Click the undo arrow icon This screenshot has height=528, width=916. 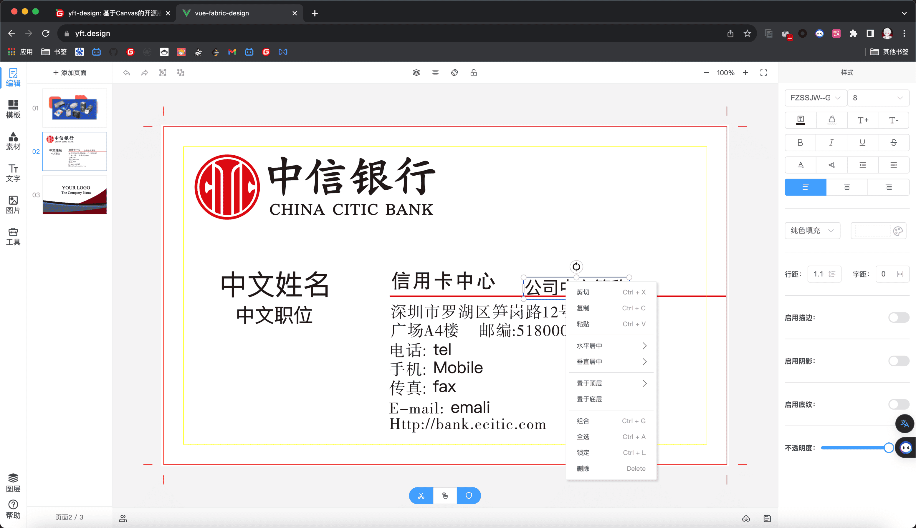coord(126,73)
